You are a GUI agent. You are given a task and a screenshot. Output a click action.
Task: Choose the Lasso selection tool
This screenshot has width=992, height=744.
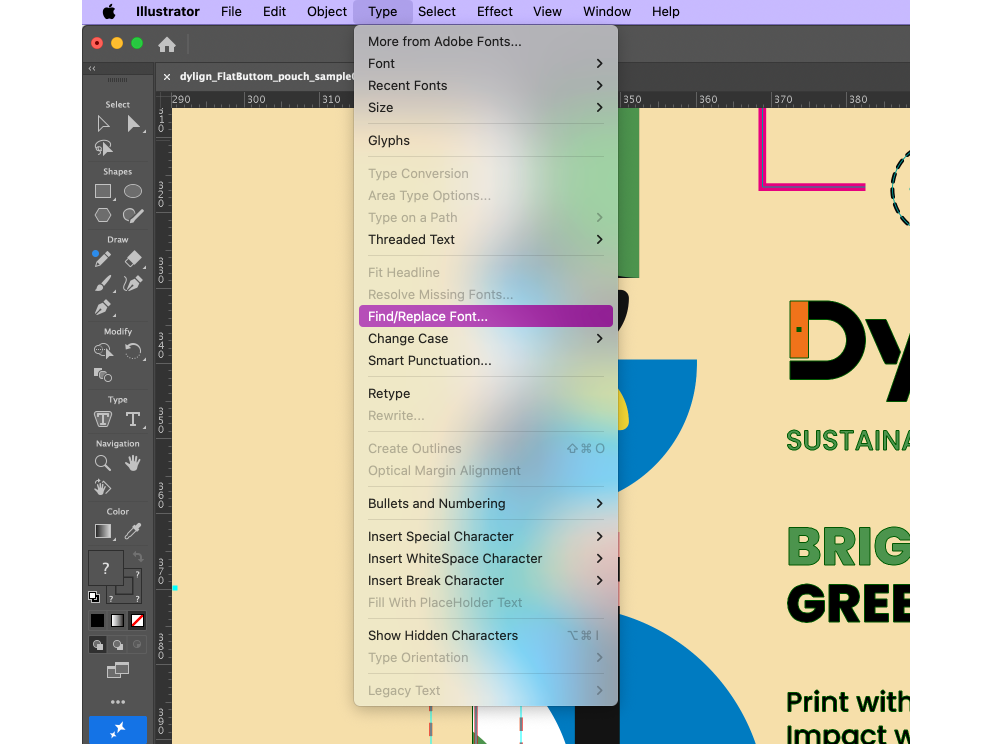tap(103, 148)
